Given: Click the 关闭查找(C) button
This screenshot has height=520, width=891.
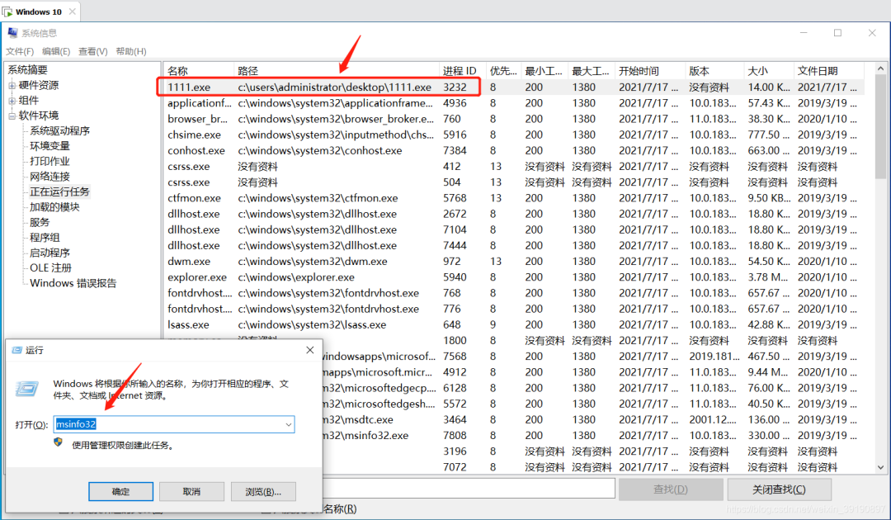Looking at the screenshot, I should point(779,489).
